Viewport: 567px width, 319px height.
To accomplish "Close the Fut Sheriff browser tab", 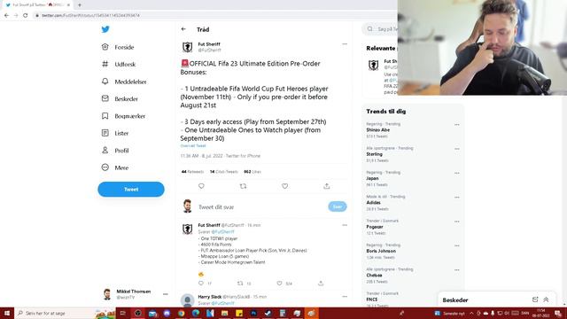I will point(68,5).
